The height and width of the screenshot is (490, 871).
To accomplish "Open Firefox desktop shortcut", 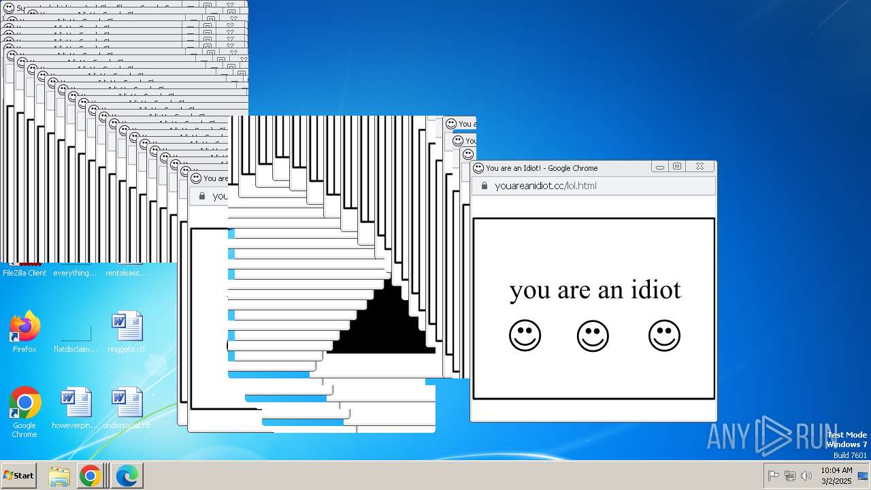I will point(24,331).
